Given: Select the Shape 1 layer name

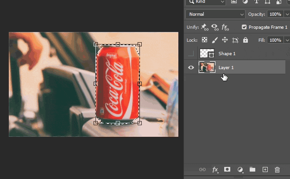Looking at the screenshot, I should coord(227,54).
